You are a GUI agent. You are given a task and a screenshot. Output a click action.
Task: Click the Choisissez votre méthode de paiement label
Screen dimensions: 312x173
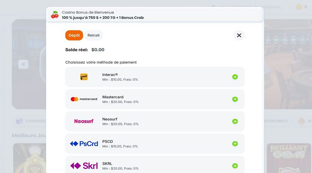click(x=101, y=62)
